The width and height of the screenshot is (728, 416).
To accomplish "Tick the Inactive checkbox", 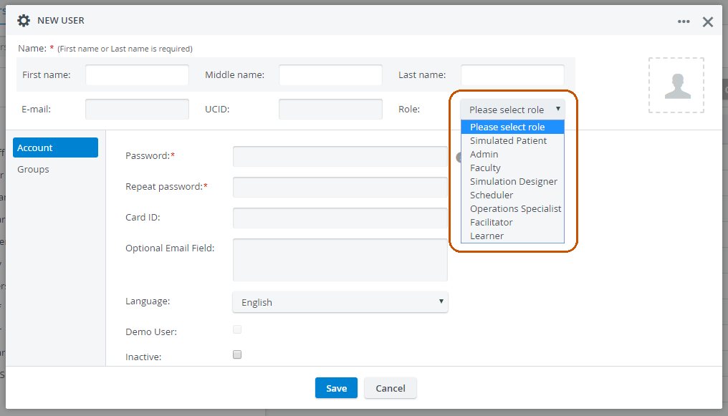I will click(x=237, y=355).
